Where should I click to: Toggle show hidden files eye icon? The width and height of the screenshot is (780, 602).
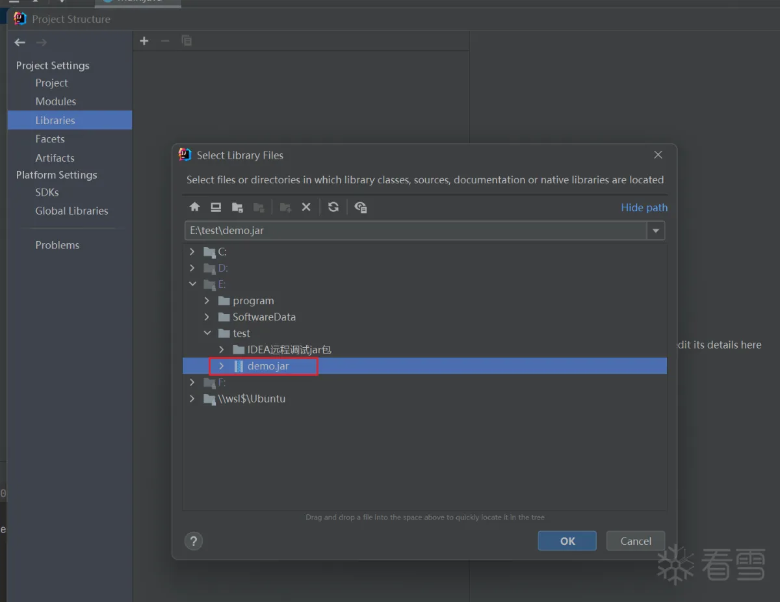pos(361,207)
